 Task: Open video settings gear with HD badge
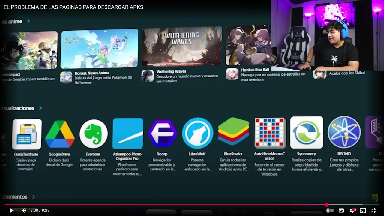coord(353,211)
